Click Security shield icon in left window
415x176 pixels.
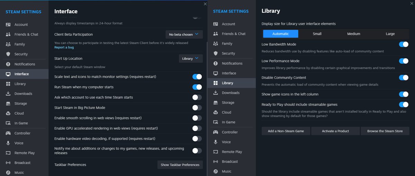pyautogui.click(x=8, y=54)
